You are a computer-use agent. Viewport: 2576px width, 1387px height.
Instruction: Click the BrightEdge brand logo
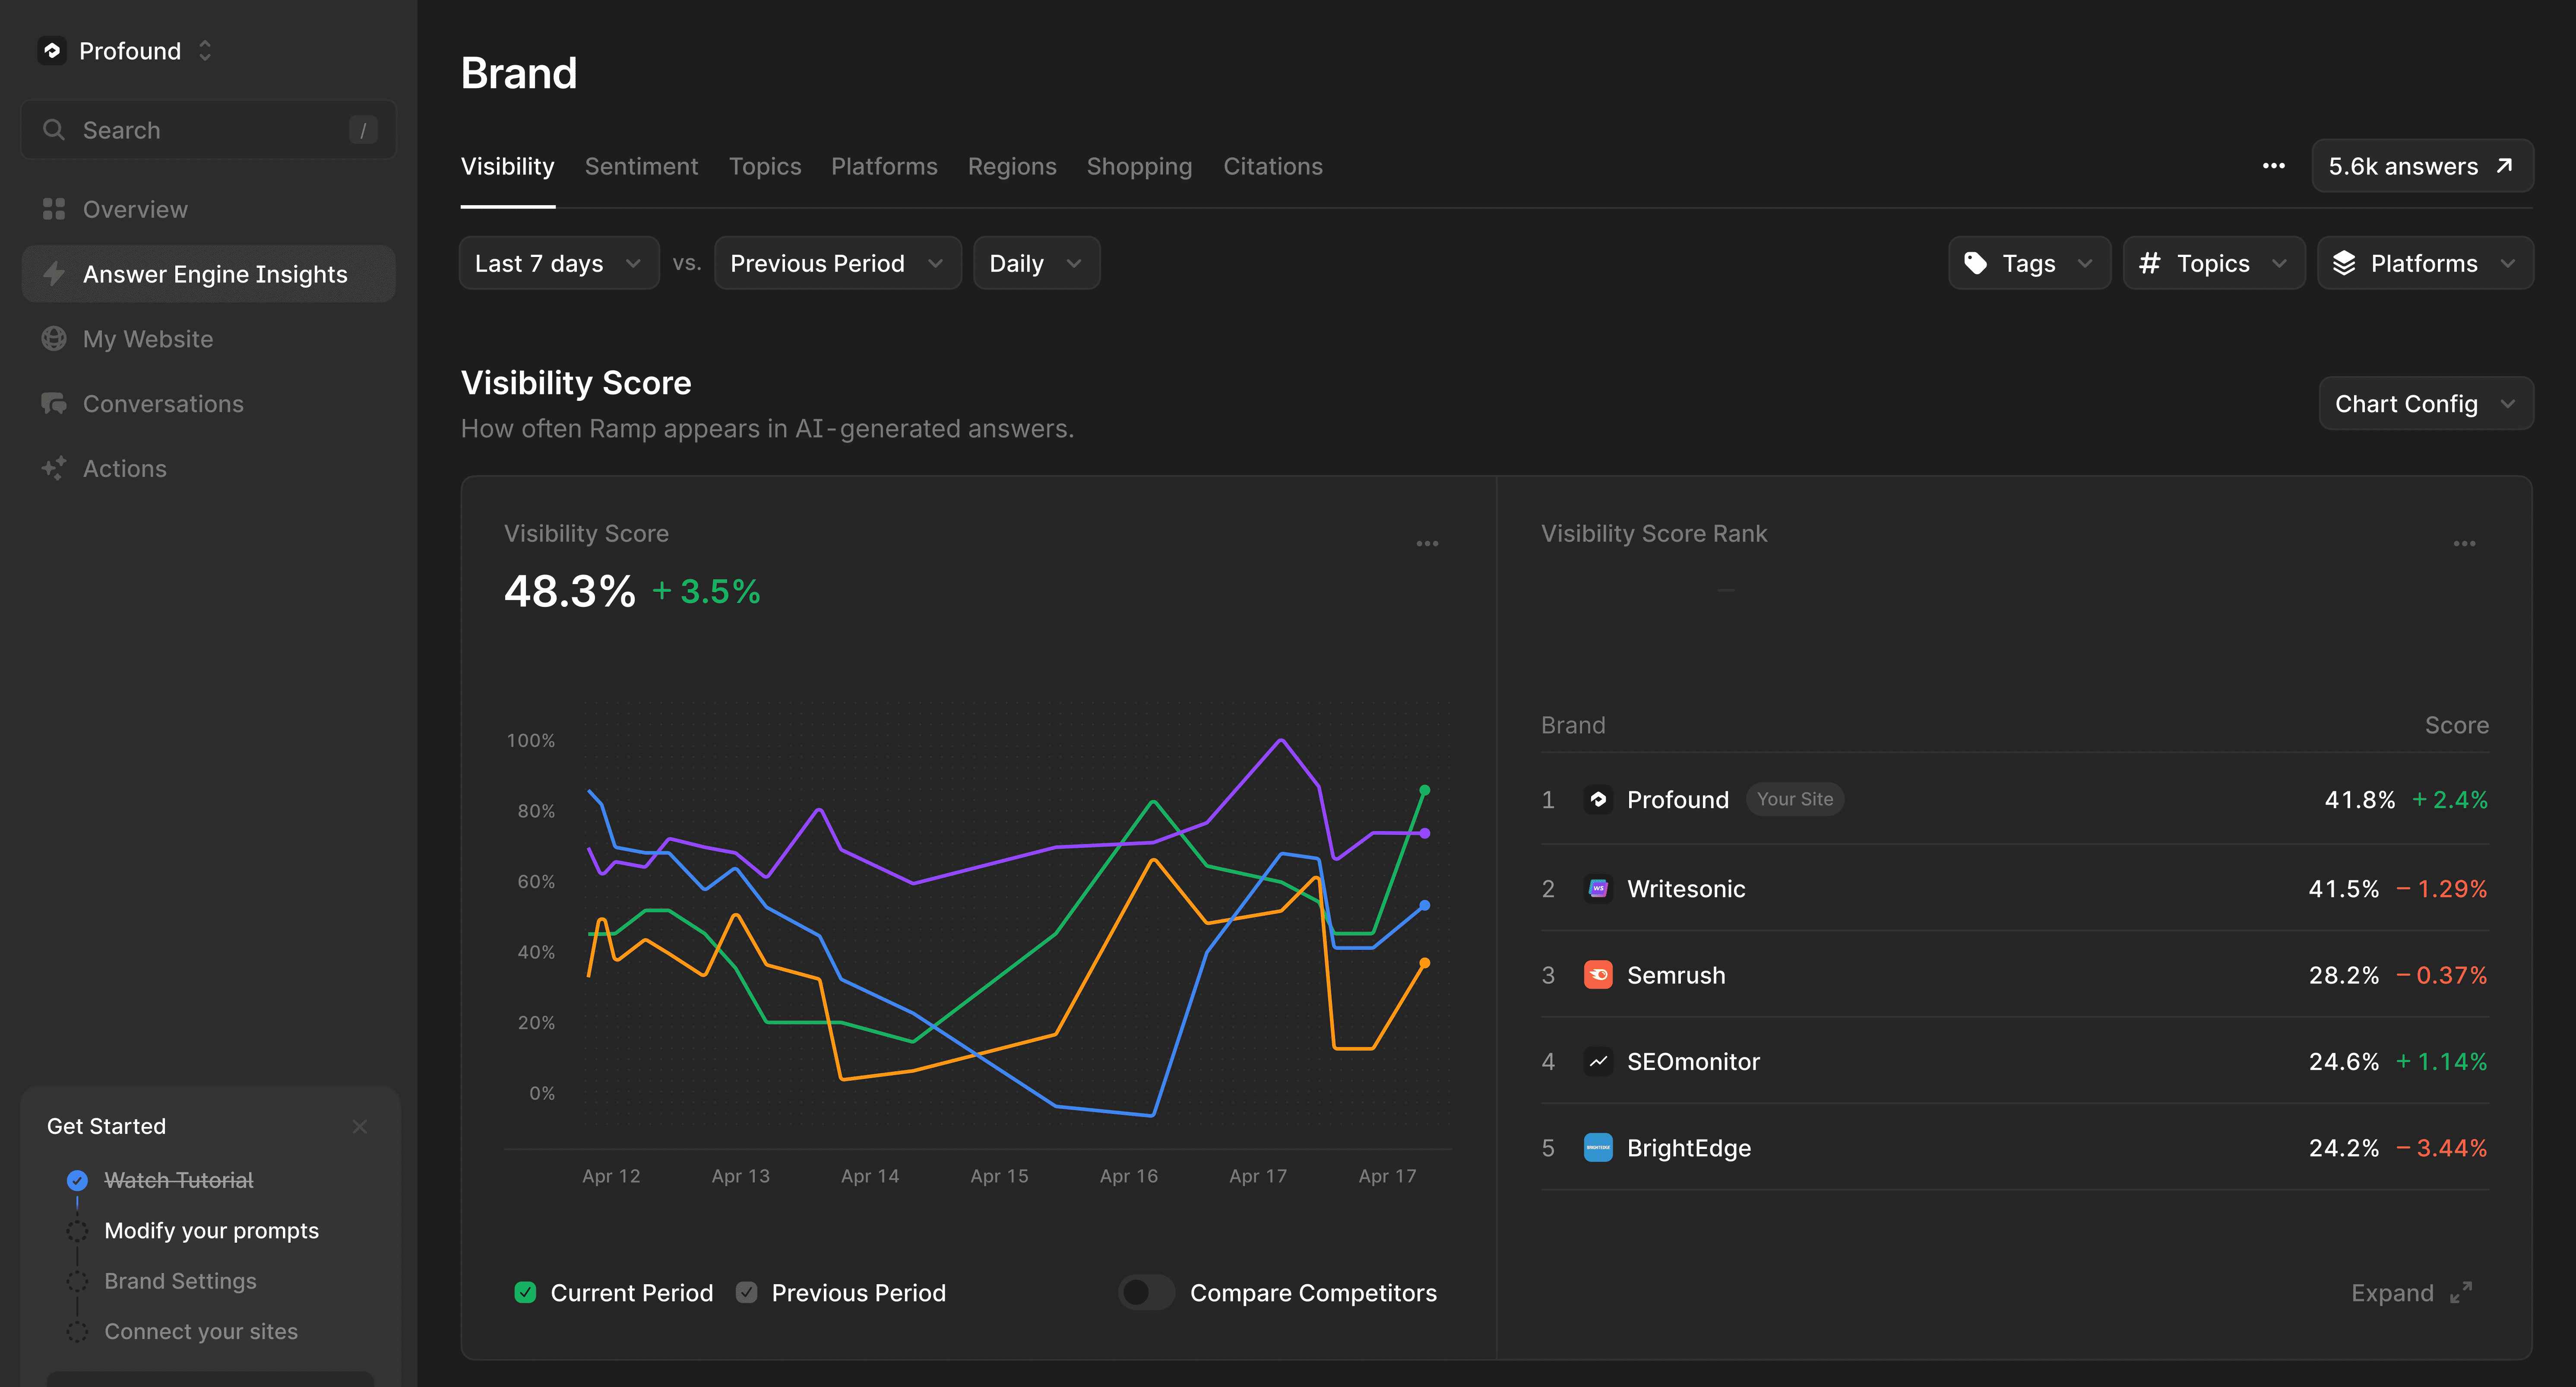[1598, 1147]
